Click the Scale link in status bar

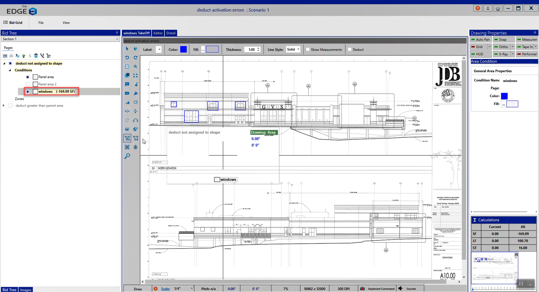coord(165,289)
